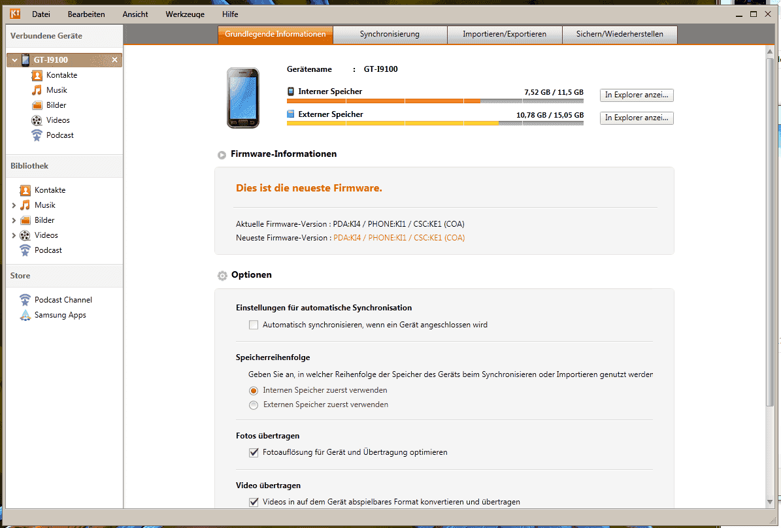The height and width of the screenshot is (528, 781).
Task: Open device Kontakte via its contact icon
Action: tap(37, 75)
